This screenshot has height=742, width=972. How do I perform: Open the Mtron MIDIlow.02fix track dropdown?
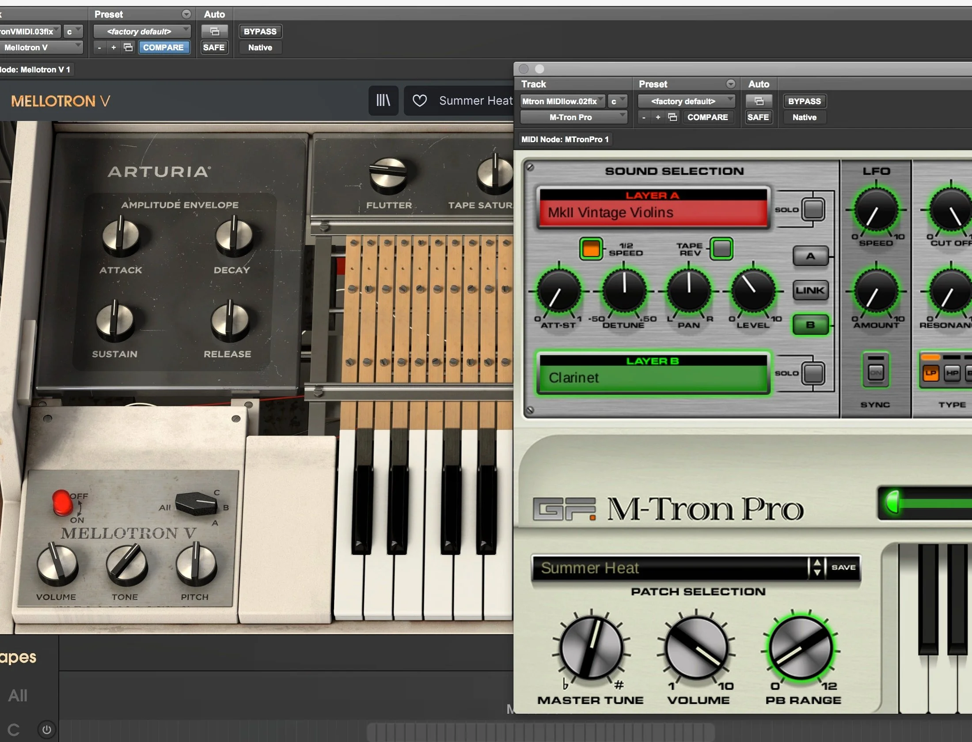coord(562,101)
